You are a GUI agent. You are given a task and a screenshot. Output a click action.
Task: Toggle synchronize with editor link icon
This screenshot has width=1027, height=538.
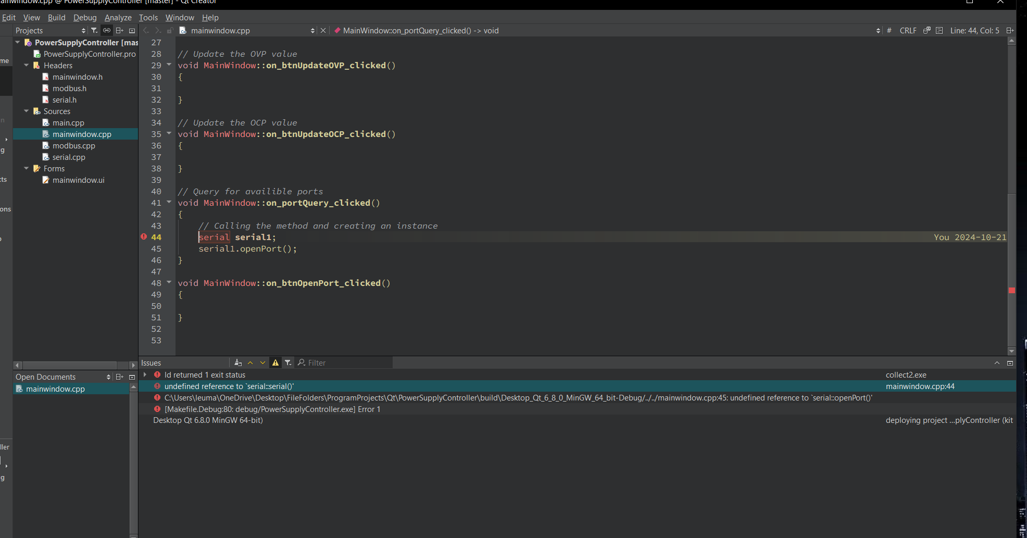point(107,31)
